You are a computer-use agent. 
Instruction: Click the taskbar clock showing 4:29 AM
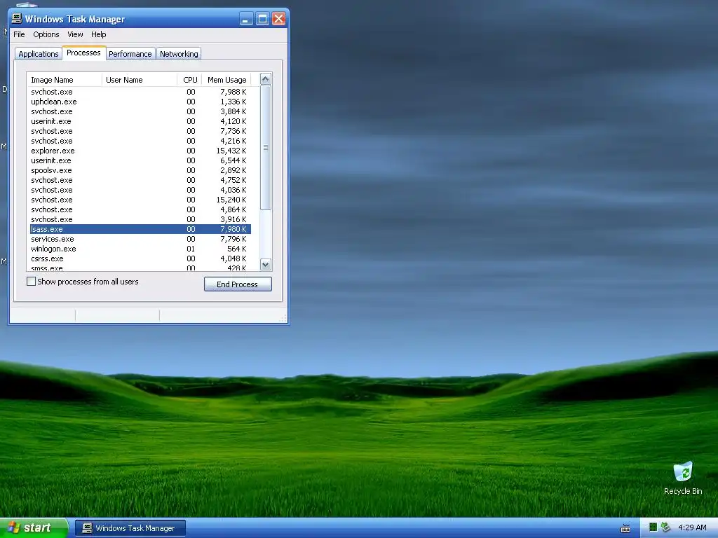[692, 527]
